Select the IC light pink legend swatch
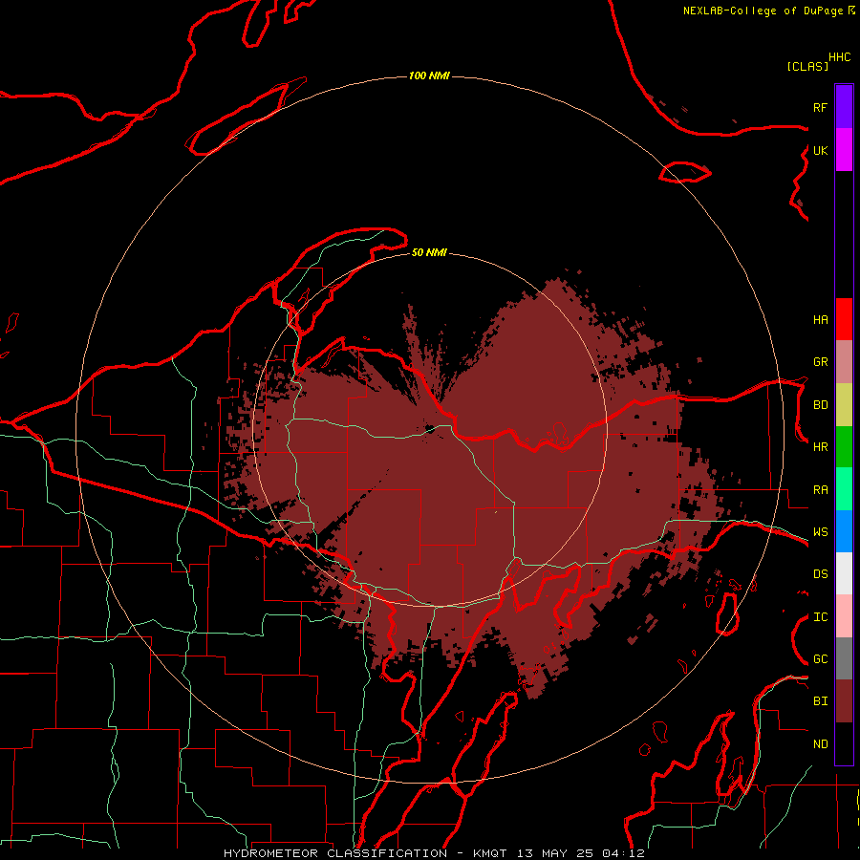860x860 pixels. coord(844,616)
